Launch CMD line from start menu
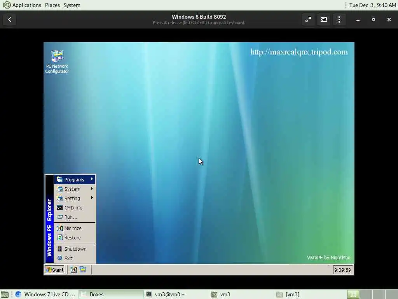This screenshot has width=398, height=299. pyautogui.click(x=75, y=208)
